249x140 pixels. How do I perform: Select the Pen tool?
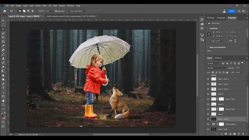click(3, 84)
